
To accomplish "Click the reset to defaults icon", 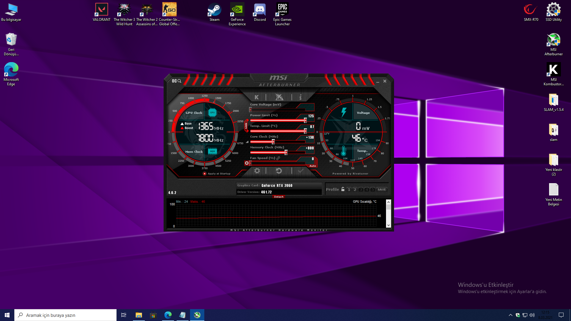I will pyautogui.click(x=279, y=171).
